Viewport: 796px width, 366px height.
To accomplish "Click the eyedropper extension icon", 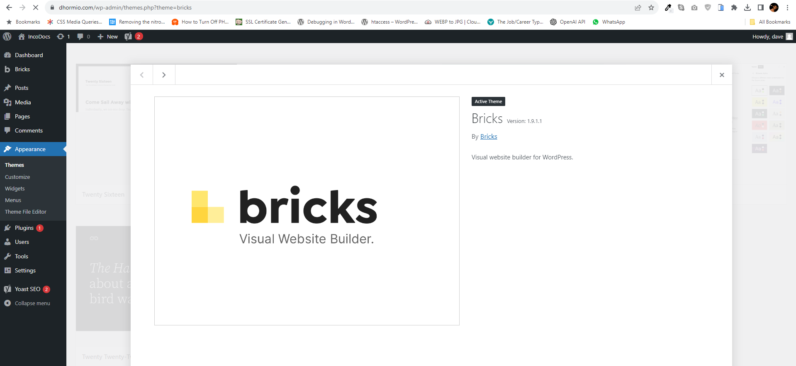I will coord(668,7).
